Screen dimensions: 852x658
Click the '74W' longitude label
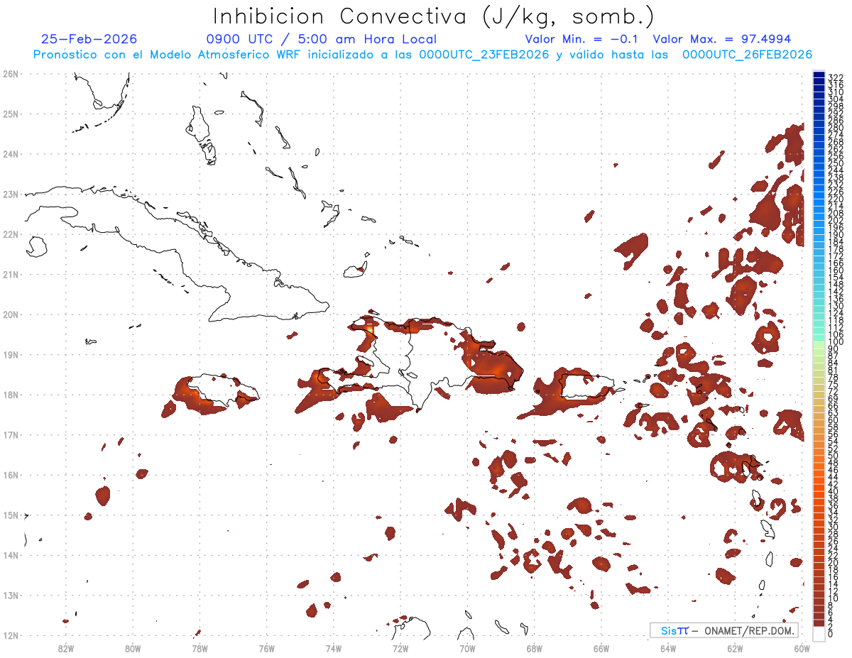point(334,648)
